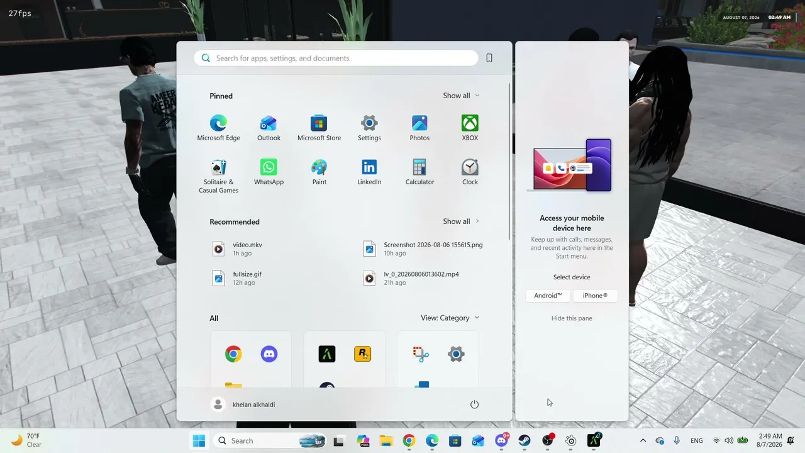805x453 pixels.
Task: Open the Snipping Tool icon under All
Action: tap(421, 354)
